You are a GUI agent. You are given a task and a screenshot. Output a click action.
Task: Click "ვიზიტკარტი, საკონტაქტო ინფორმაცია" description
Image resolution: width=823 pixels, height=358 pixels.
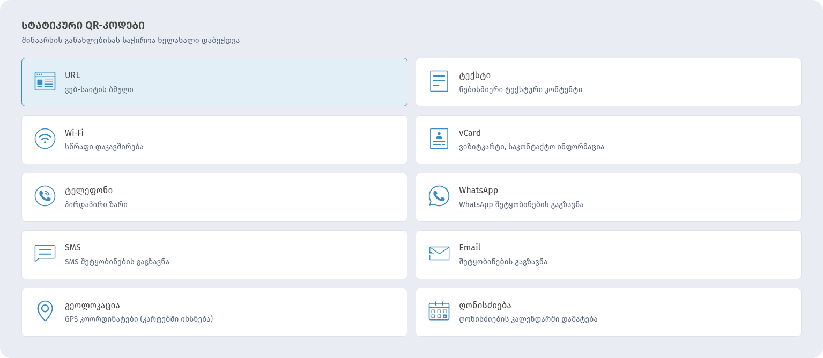531,147
